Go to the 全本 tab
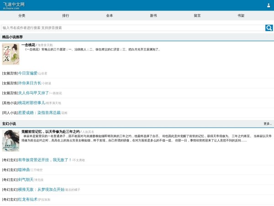Screen dimensions: 274x206 110,16
